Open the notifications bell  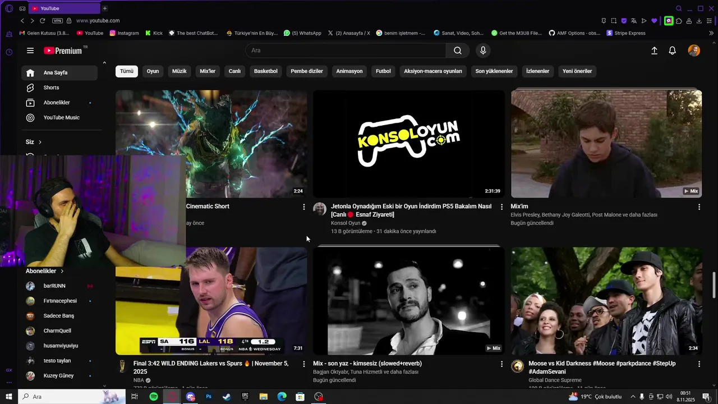(672, 50)
